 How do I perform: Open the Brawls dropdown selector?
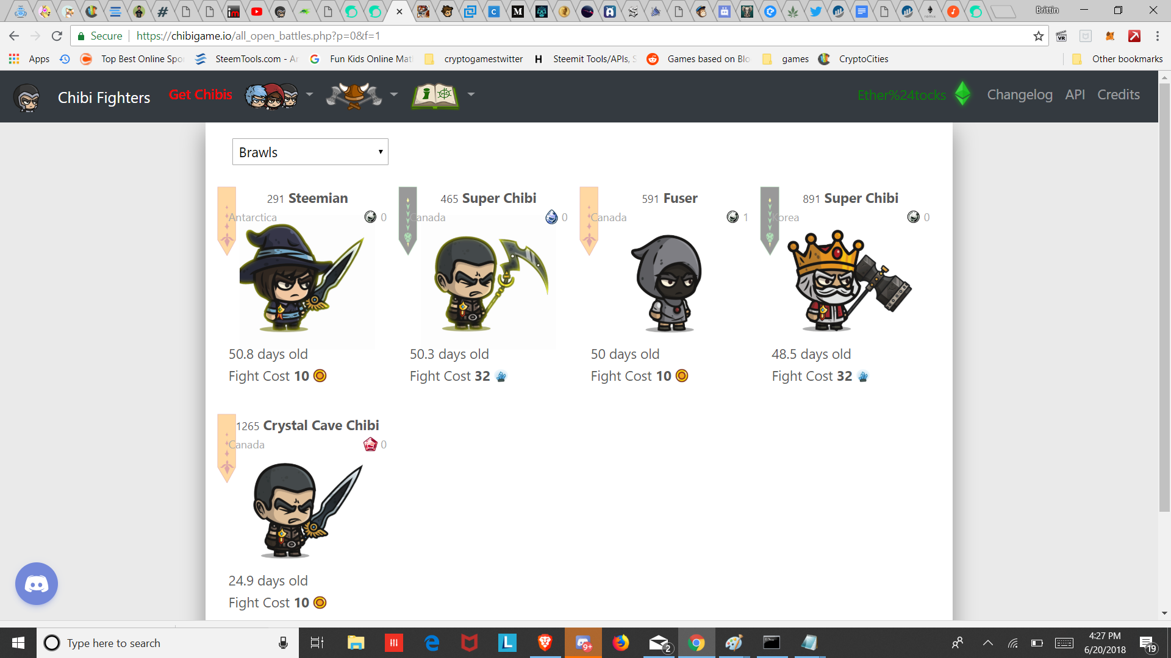click(x=310, y=152)
